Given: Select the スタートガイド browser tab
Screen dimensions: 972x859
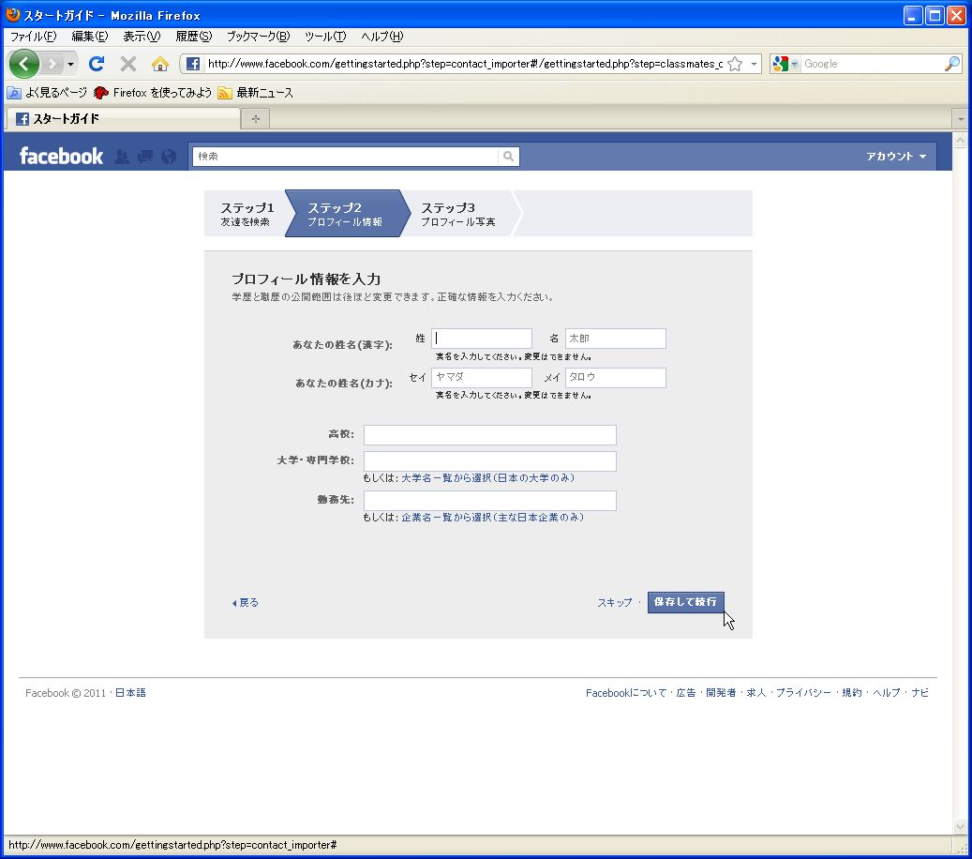Looking at the screenshot, I should point(122,118).
